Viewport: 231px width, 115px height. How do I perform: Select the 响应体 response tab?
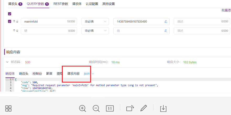click(10, 73)
